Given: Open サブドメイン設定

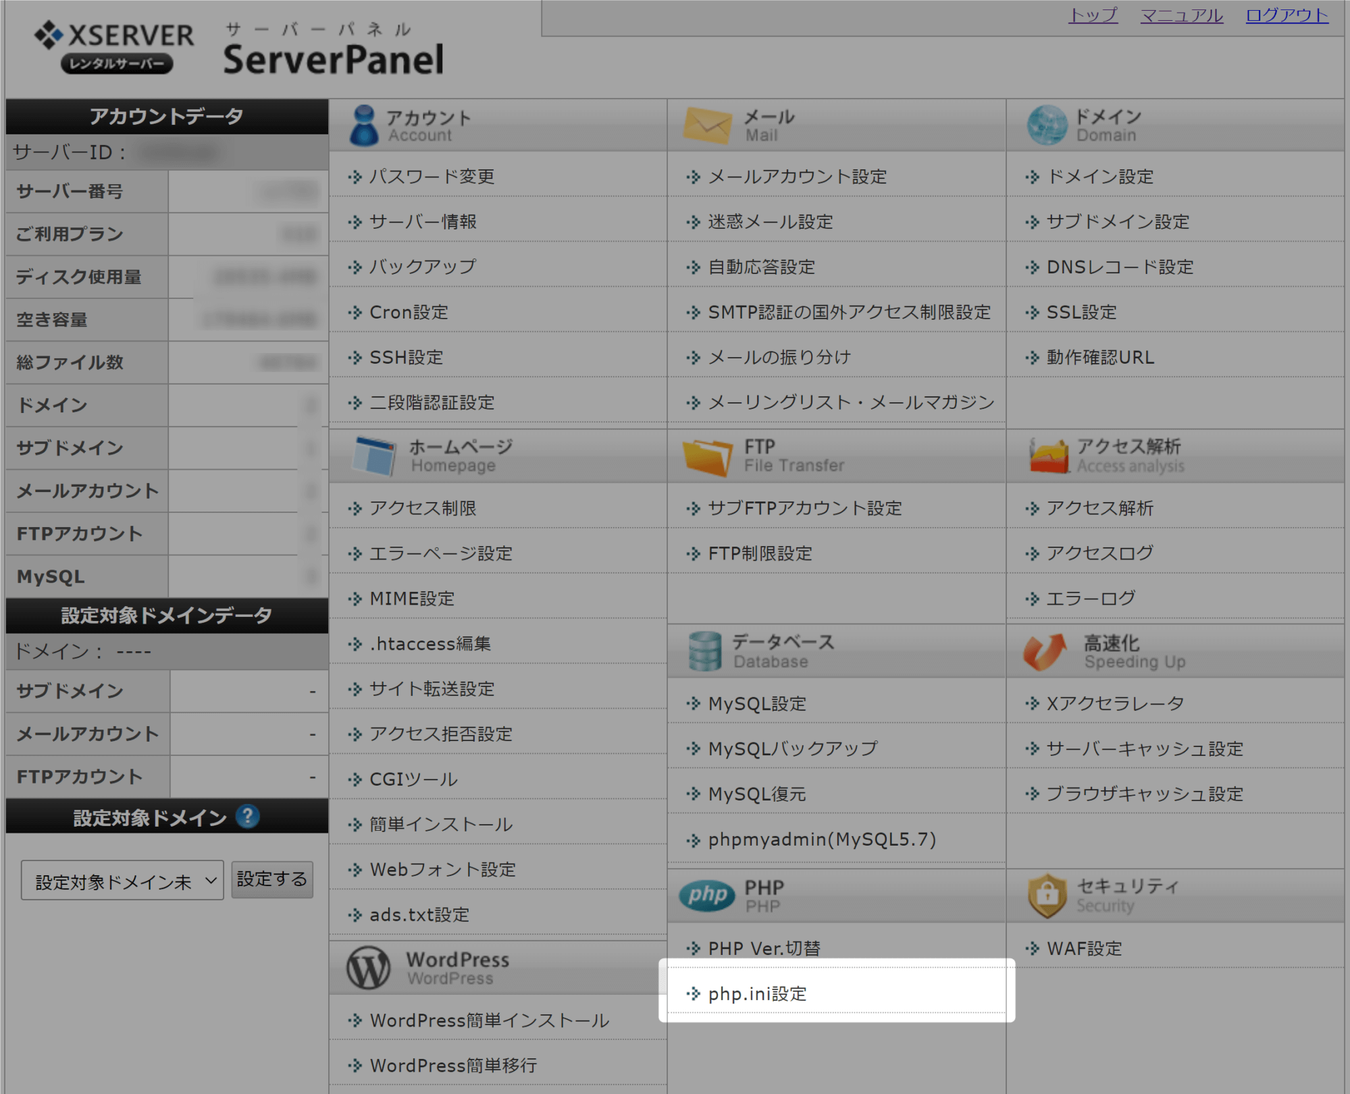Looking at the screenshot, I should tap(1118, 222).
